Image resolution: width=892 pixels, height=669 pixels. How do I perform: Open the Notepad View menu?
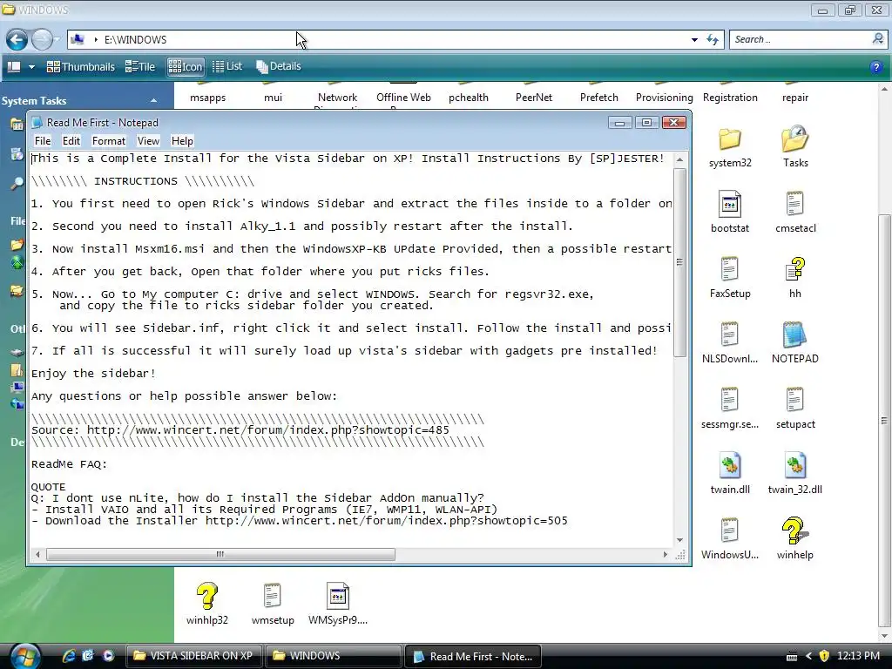point(148,141)
